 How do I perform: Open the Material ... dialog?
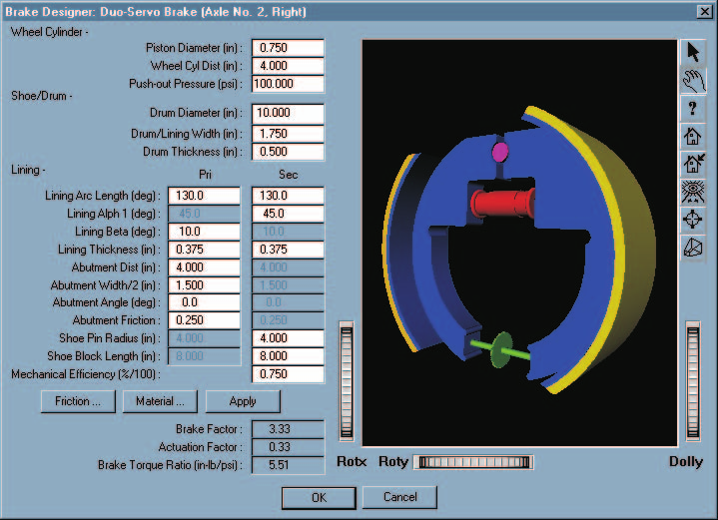[x=160, y=401]
